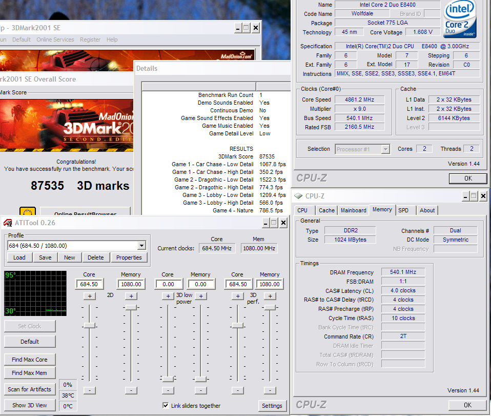Click the Default clocks button in ATITool
The image size is (491, 416).
pos(30,342)
